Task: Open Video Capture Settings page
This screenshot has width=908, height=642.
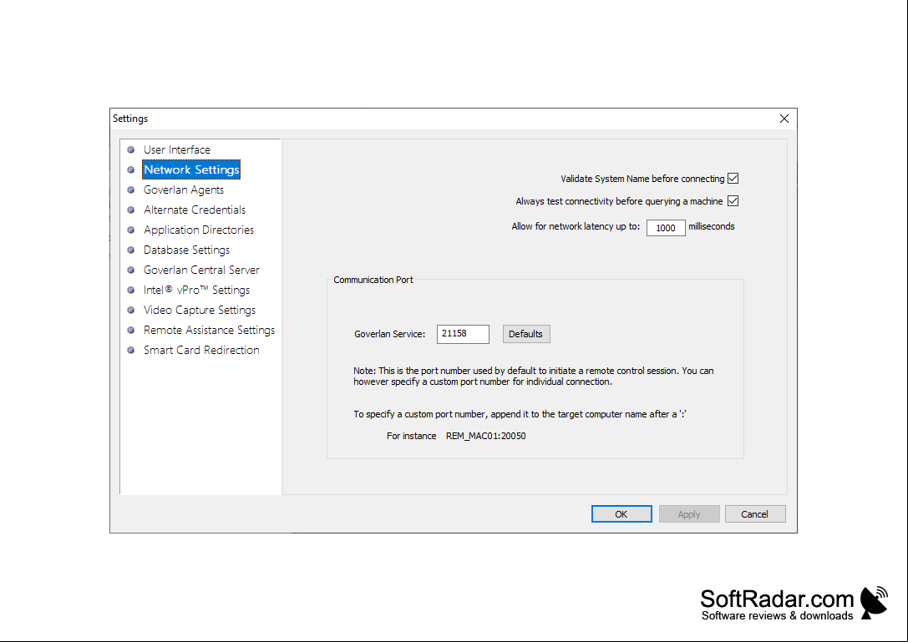Action: click(199, 311)
